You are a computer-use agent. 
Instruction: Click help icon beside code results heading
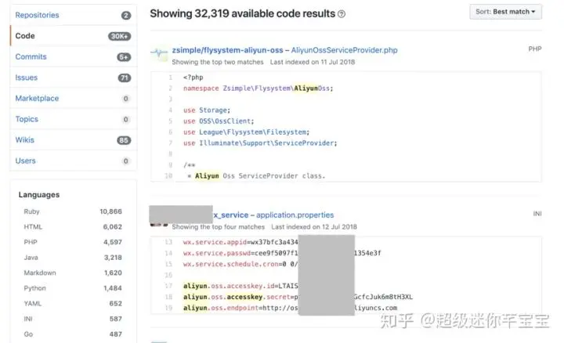point(342,14)
